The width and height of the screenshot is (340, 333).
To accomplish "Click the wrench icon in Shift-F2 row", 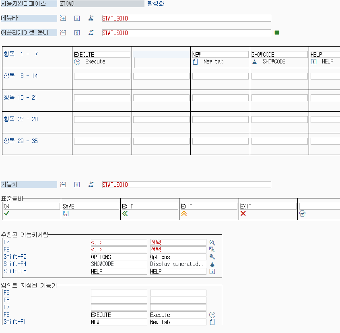I will [x=212, y=257].
